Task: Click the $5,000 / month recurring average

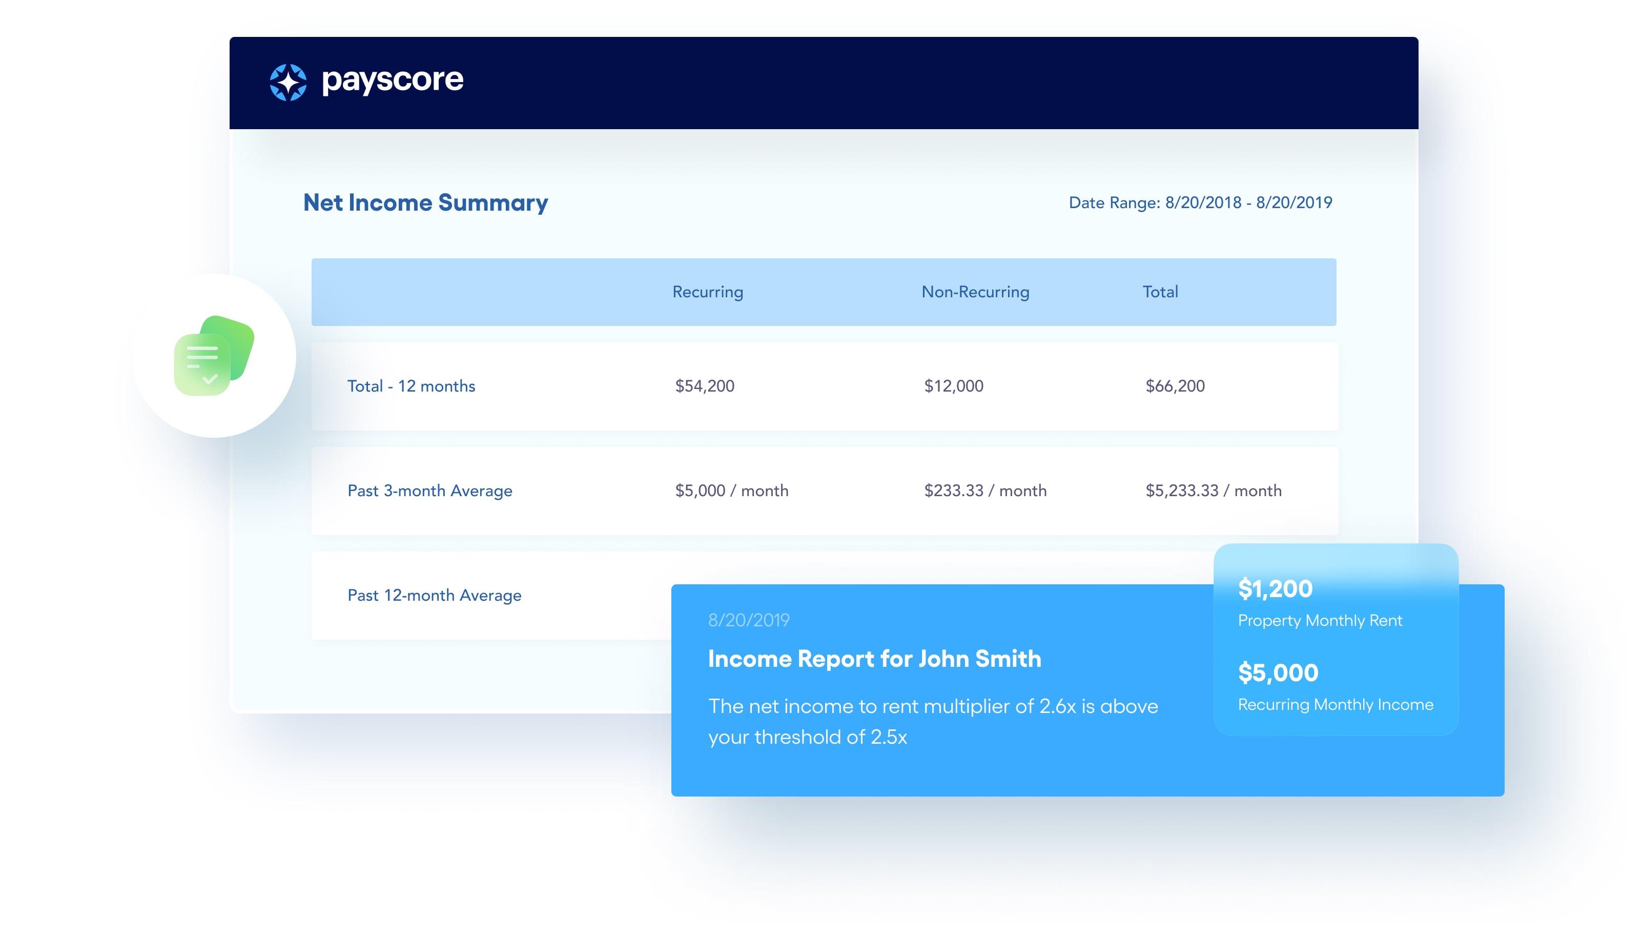Action: click(x=731, y=491)
